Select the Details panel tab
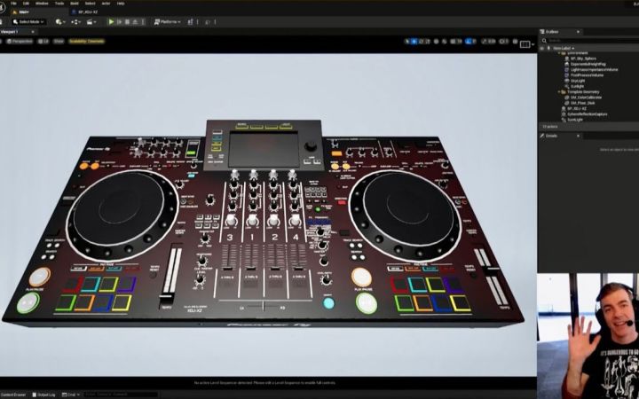The height and width of the screenshot is (399, 639). click(551, 136)
